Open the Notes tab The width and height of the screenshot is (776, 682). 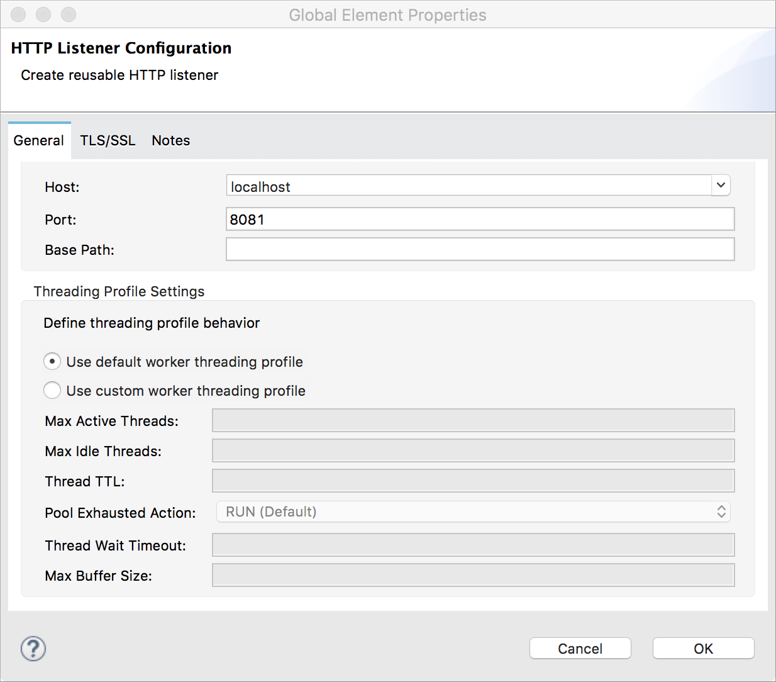click(170, 140)
